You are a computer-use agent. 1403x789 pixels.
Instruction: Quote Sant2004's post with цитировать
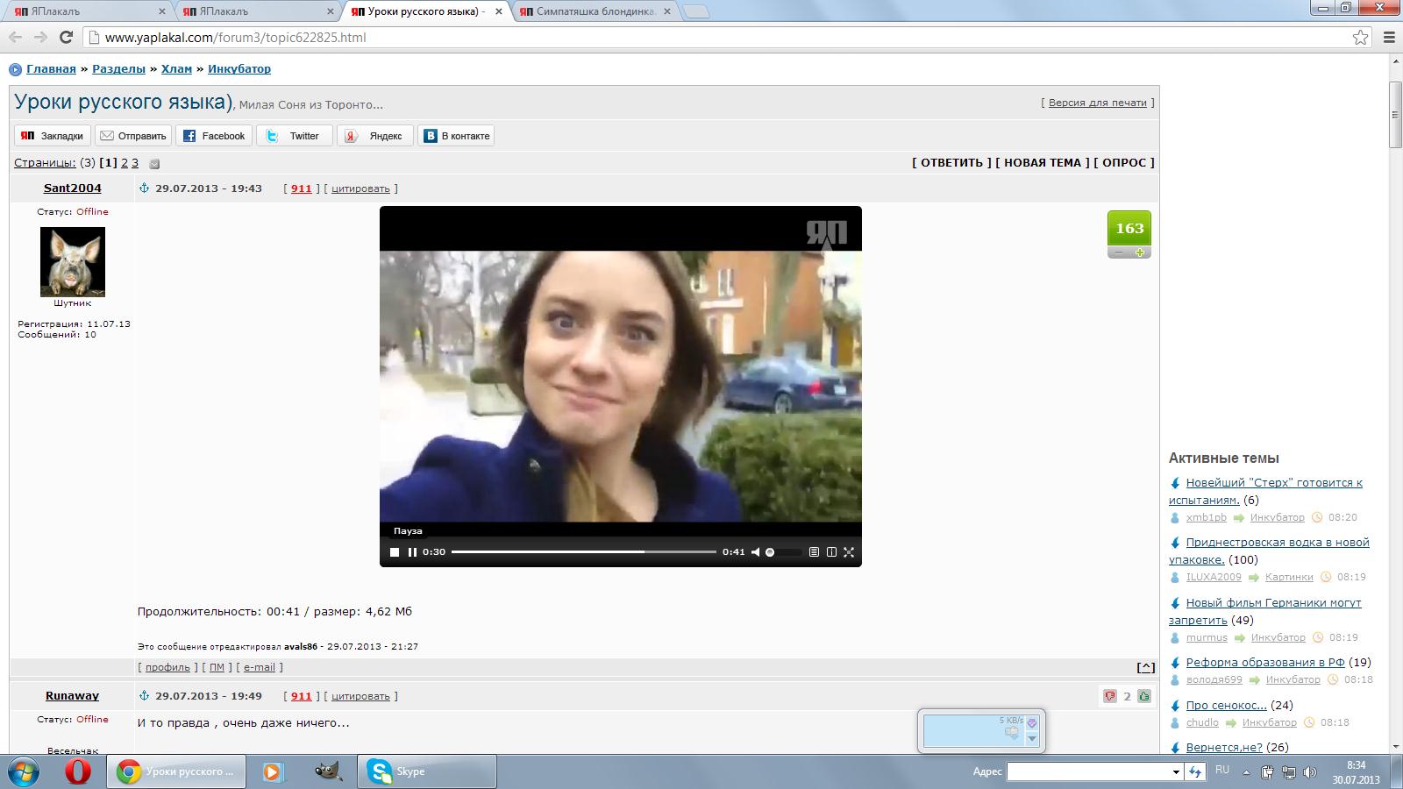click(x=360, y=188)
